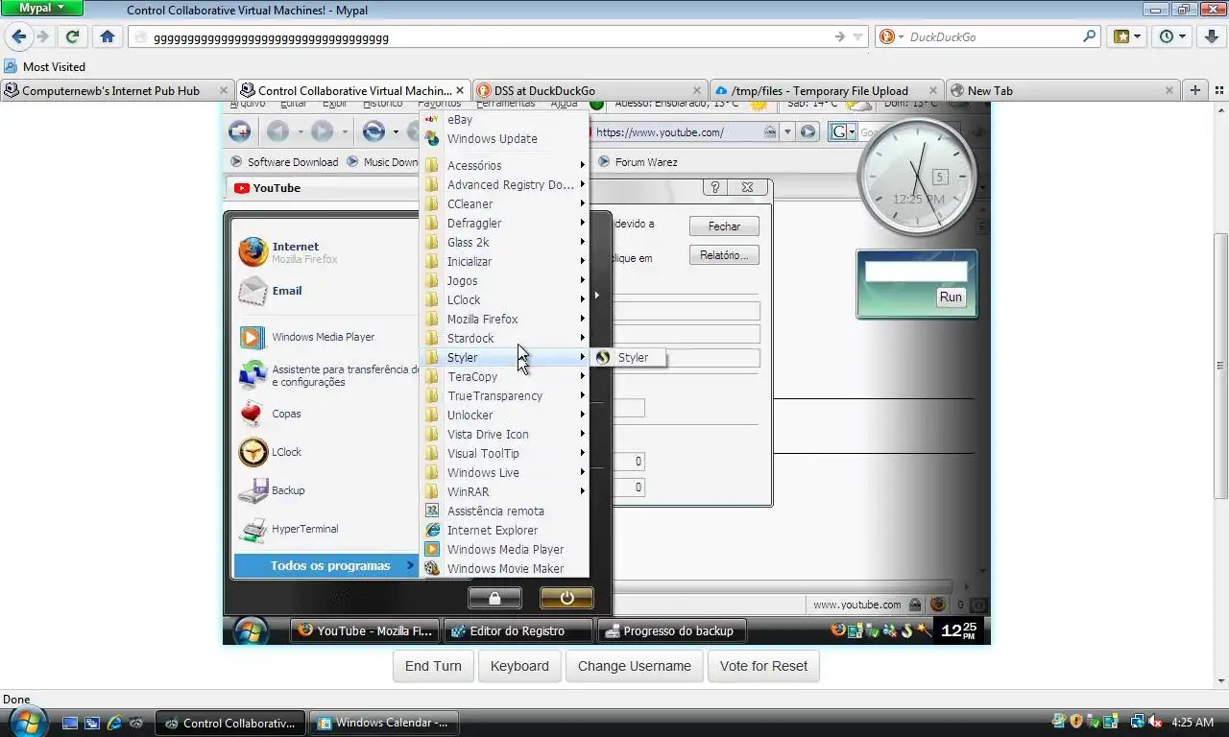Open the Glass 2k folder

point(504,243)
